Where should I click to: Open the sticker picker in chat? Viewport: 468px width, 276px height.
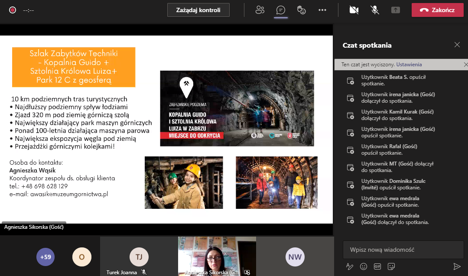[391, 266]
